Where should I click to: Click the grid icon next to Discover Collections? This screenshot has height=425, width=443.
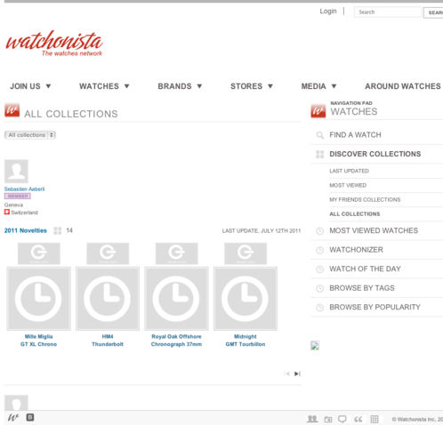click(x=320, y=154)
